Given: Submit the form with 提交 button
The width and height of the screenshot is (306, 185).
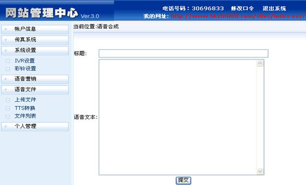Looking at the screenshot, I should pos(183,180).
